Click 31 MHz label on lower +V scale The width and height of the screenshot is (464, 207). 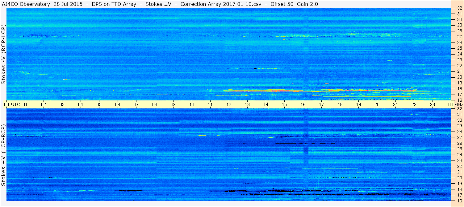[459, 114]
